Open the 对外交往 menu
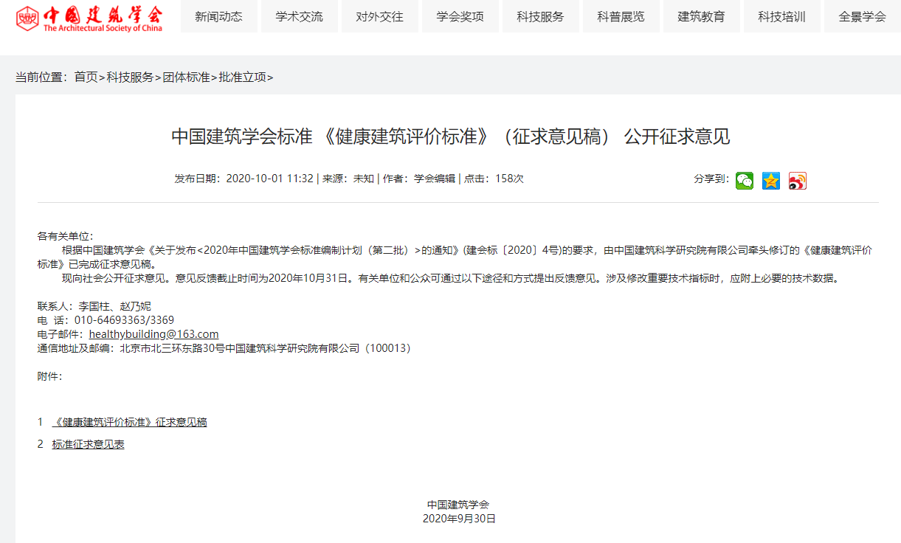 pyautogui.click(x=379, y=16)
